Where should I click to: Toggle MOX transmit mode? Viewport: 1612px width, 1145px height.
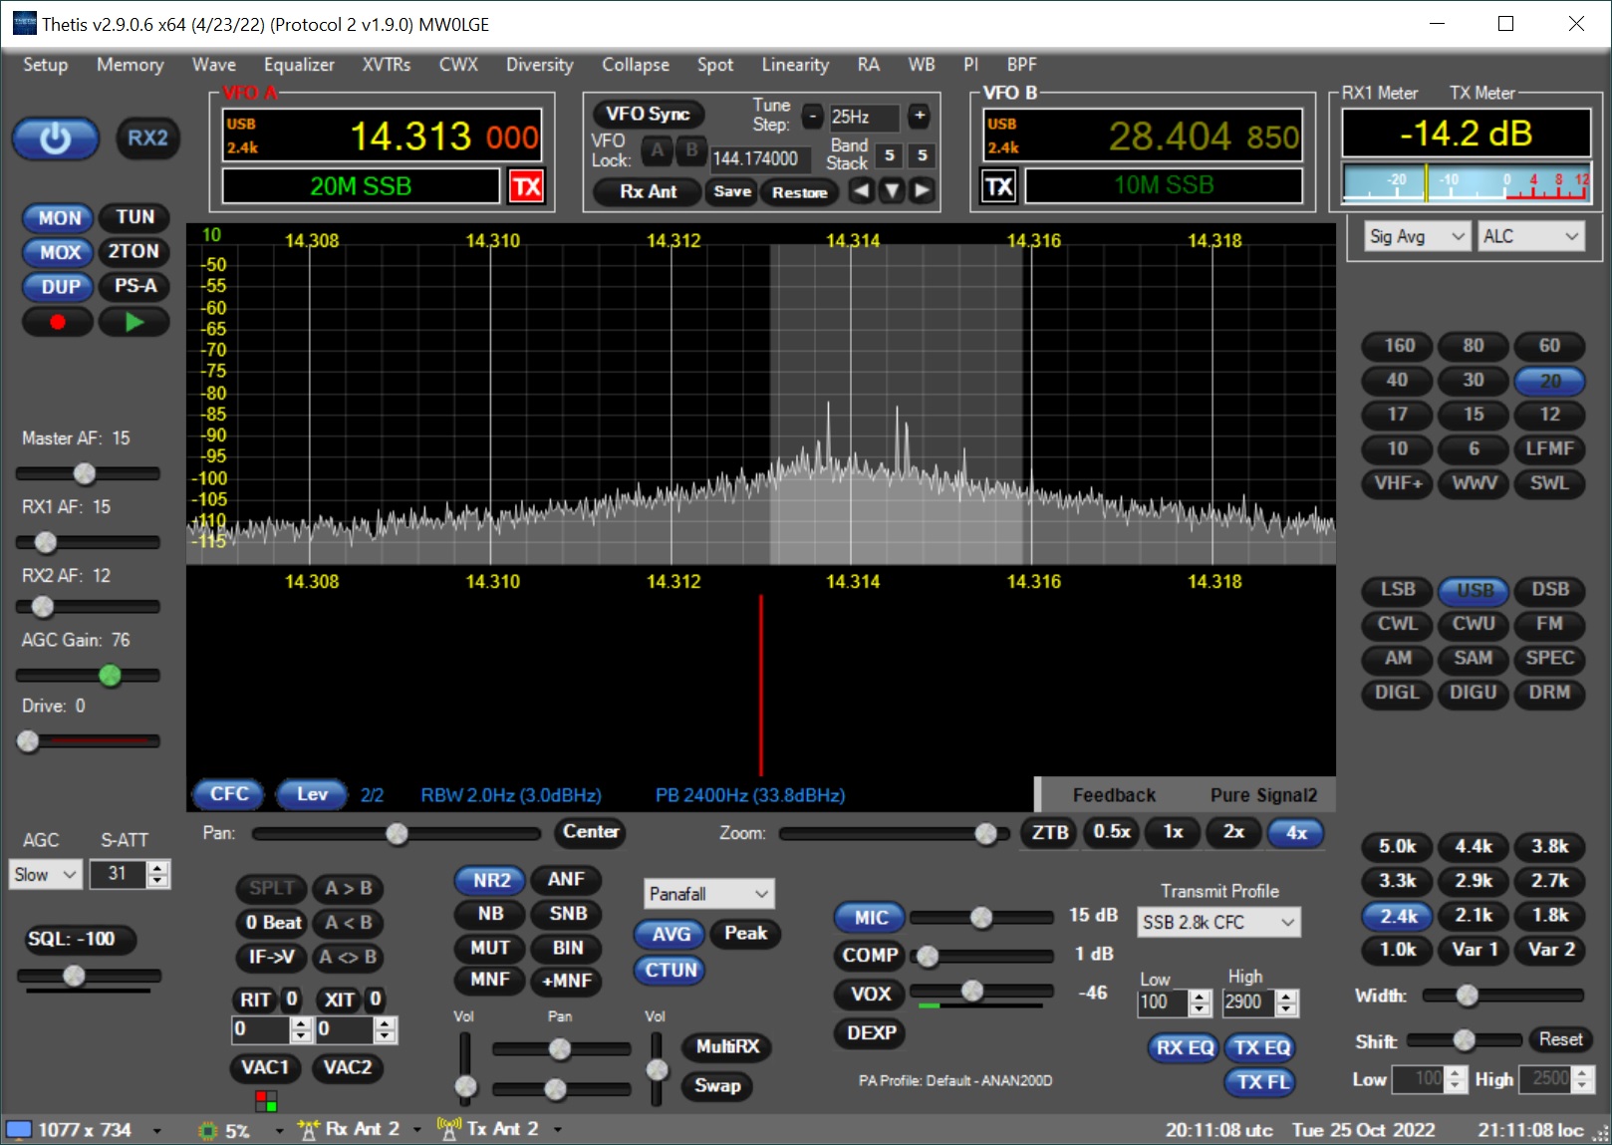pyautogui.click(x=57, y=252)
